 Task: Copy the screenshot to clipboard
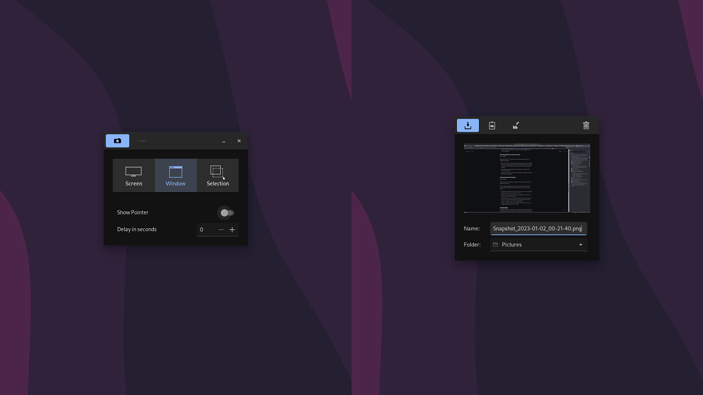492,125
